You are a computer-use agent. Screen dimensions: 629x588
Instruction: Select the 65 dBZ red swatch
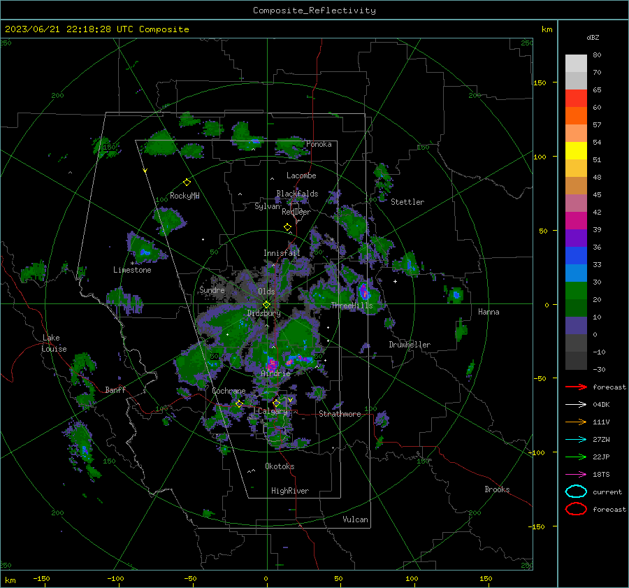[x=576, y=98]
